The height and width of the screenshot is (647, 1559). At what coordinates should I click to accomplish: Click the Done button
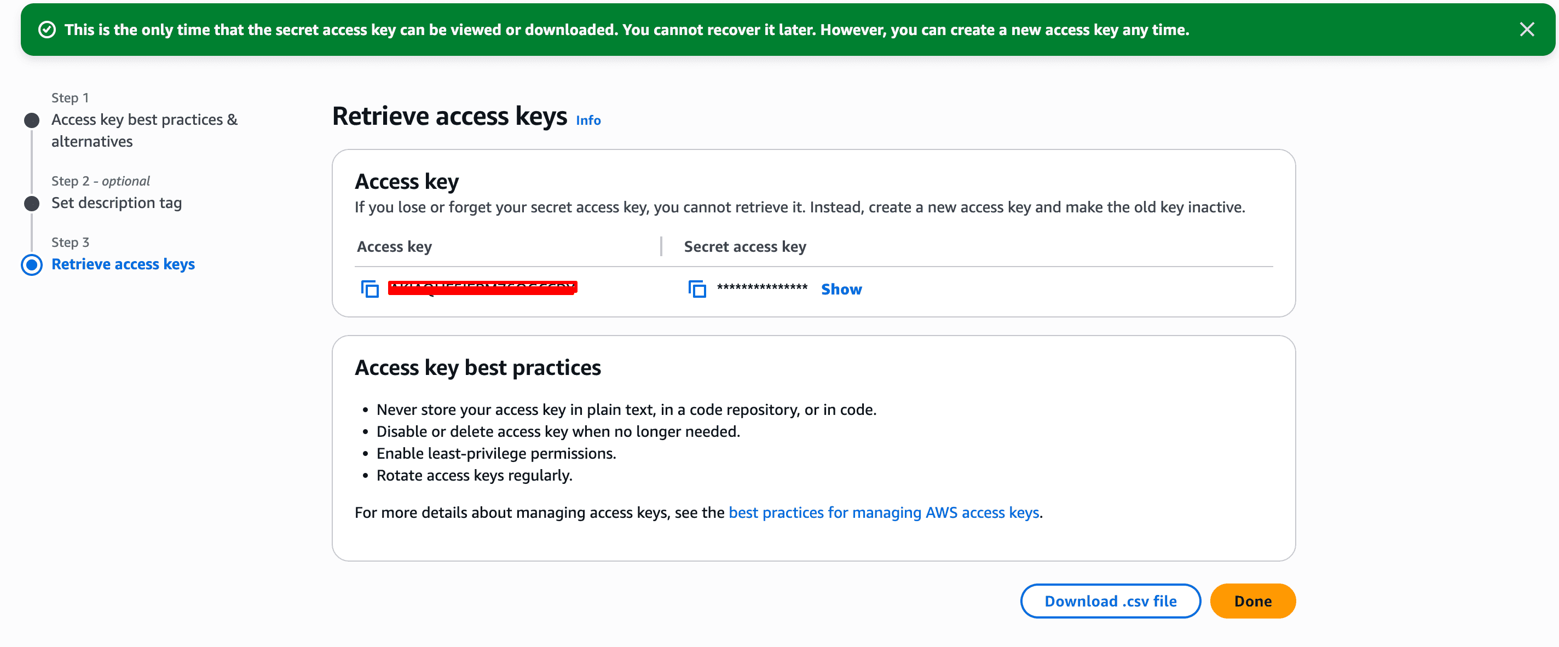(1253, 601)
